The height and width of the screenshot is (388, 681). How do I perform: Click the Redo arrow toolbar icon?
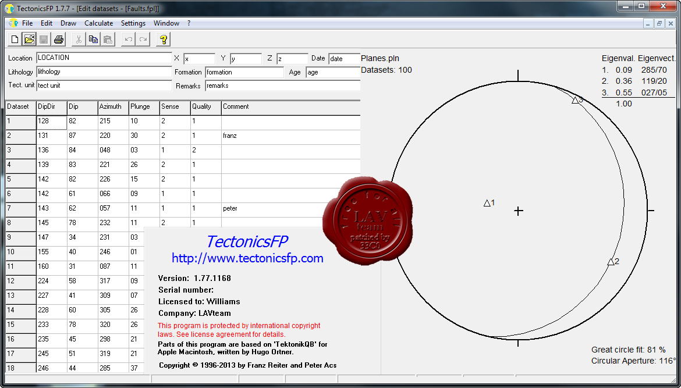click(x=143, y=40)
